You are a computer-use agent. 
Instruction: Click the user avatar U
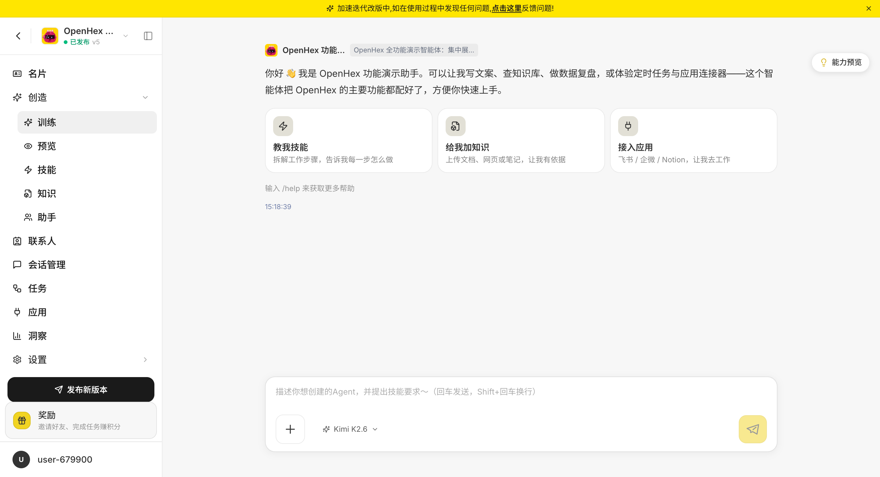click(21, 460)
